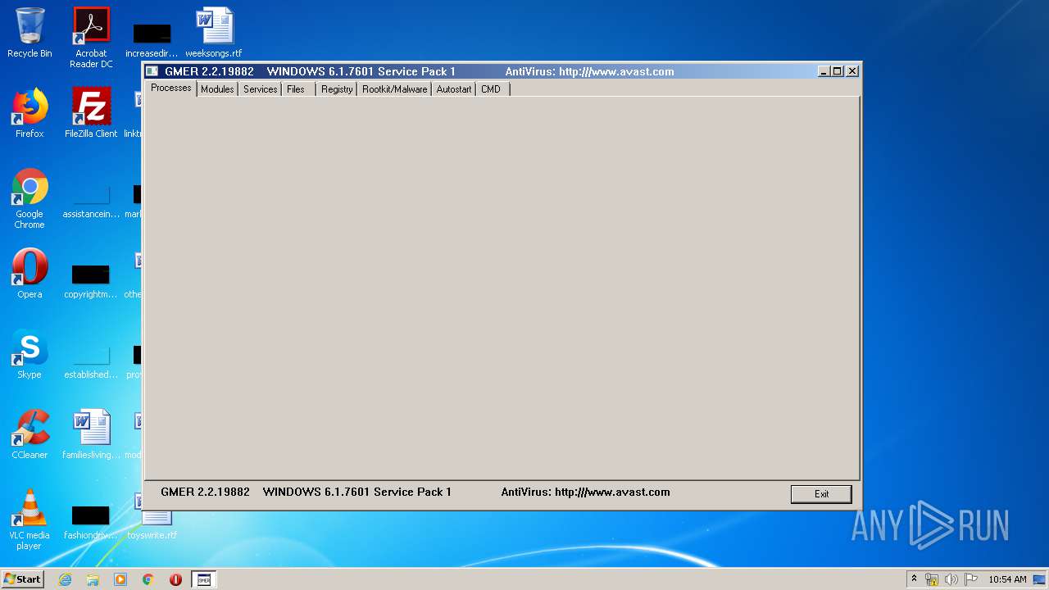This screenshot has height=590, width=1049.
Task: Open FileZilla Client desktop shortcut
Action: click(91, 113)
